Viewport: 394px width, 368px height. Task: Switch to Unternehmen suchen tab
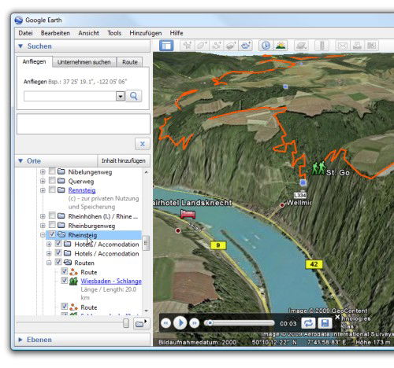click(x=84, y=62)
